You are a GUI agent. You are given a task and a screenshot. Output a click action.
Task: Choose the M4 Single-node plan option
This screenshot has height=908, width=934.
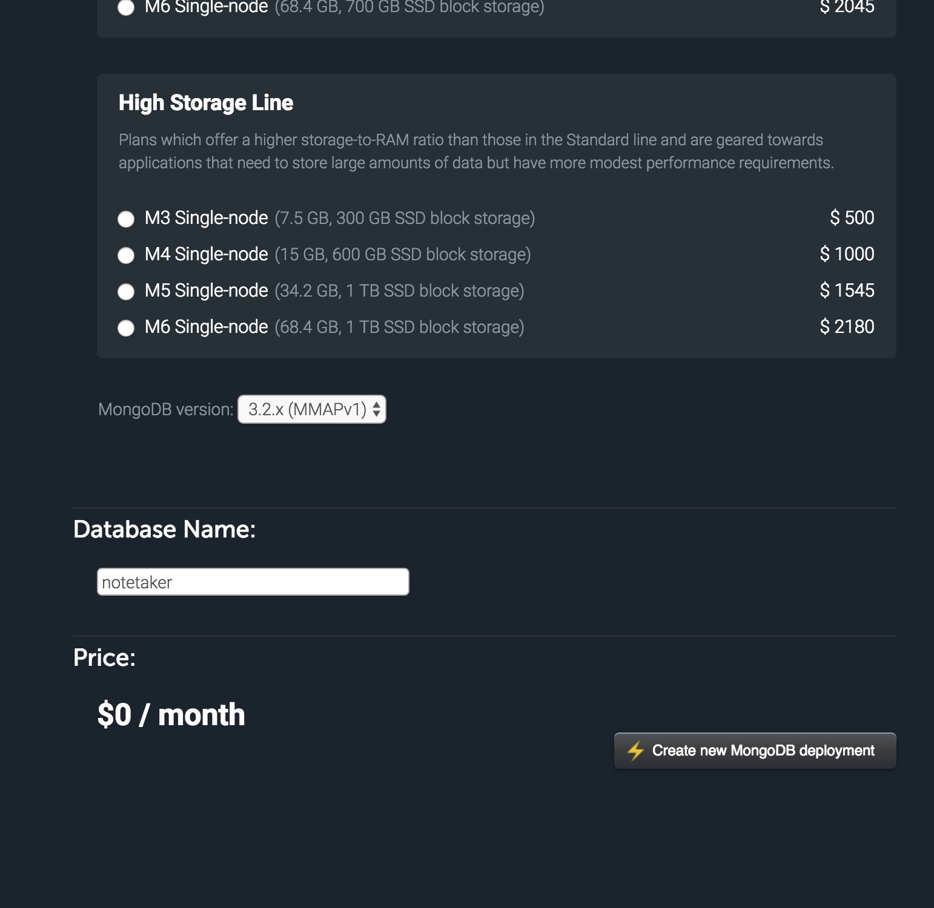click(126, 255)
